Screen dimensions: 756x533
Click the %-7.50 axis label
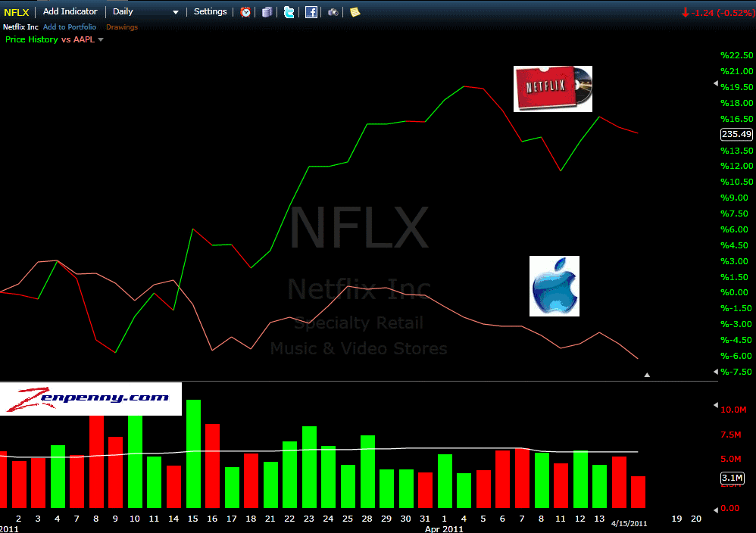coord(736,372)
